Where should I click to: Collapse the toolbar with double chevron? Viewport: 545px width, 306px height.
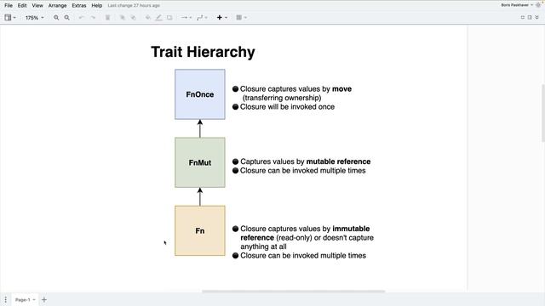(537, 17)
